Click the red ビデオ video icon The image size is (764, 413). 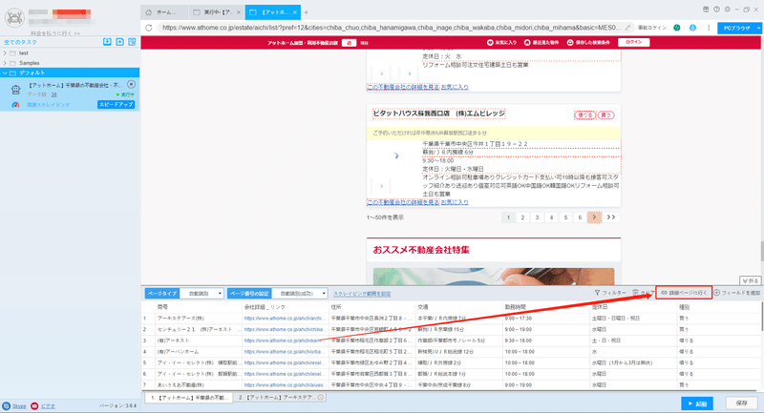[x=34, y=405]
